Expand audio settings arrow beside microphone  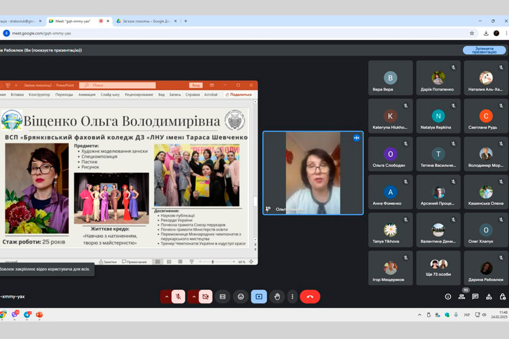pos(166,297)
